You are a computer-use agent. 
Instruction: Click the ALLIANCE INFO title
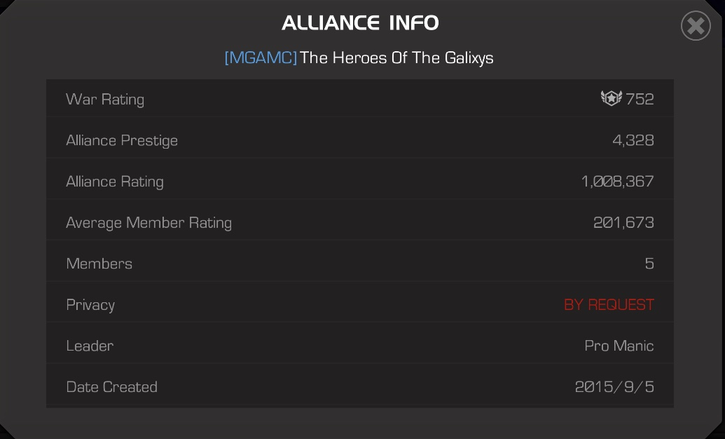(x=360, y=22)
